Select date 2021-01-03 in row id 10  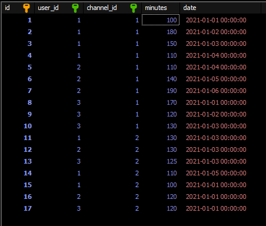pyautogui.click(x=216, y=126)
